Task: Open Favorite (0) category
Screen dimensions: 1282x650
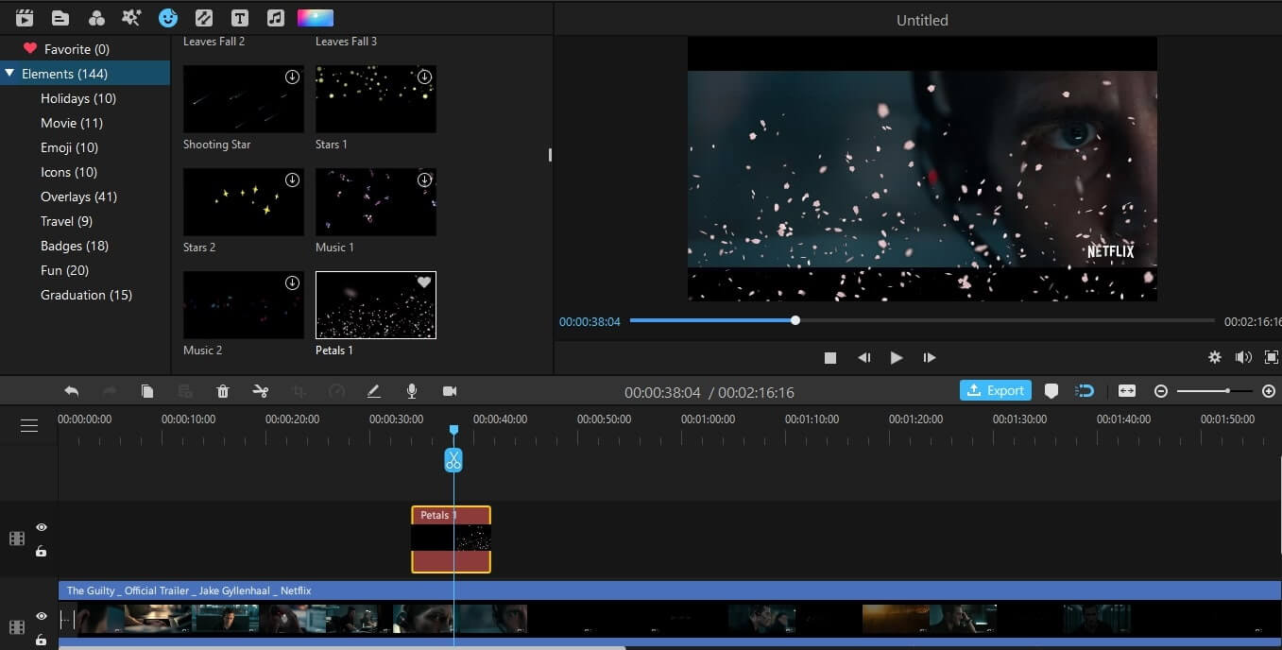Action: 77,49
